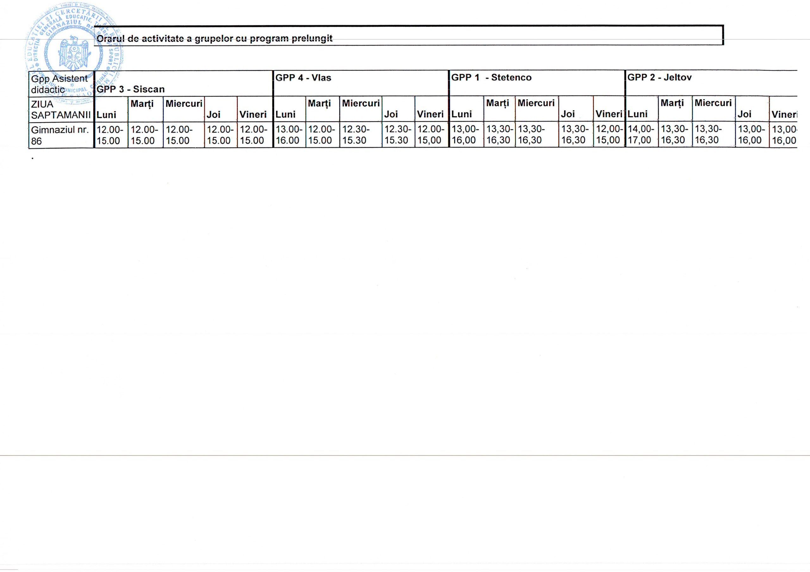
Task: Select Vlas Wednesday '12.30-15.30' cell
Action: point(356,135)
